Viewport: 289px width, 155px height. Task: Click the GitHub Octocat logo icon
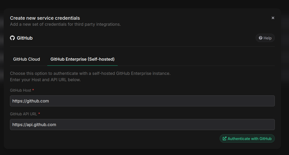(12, 38)
